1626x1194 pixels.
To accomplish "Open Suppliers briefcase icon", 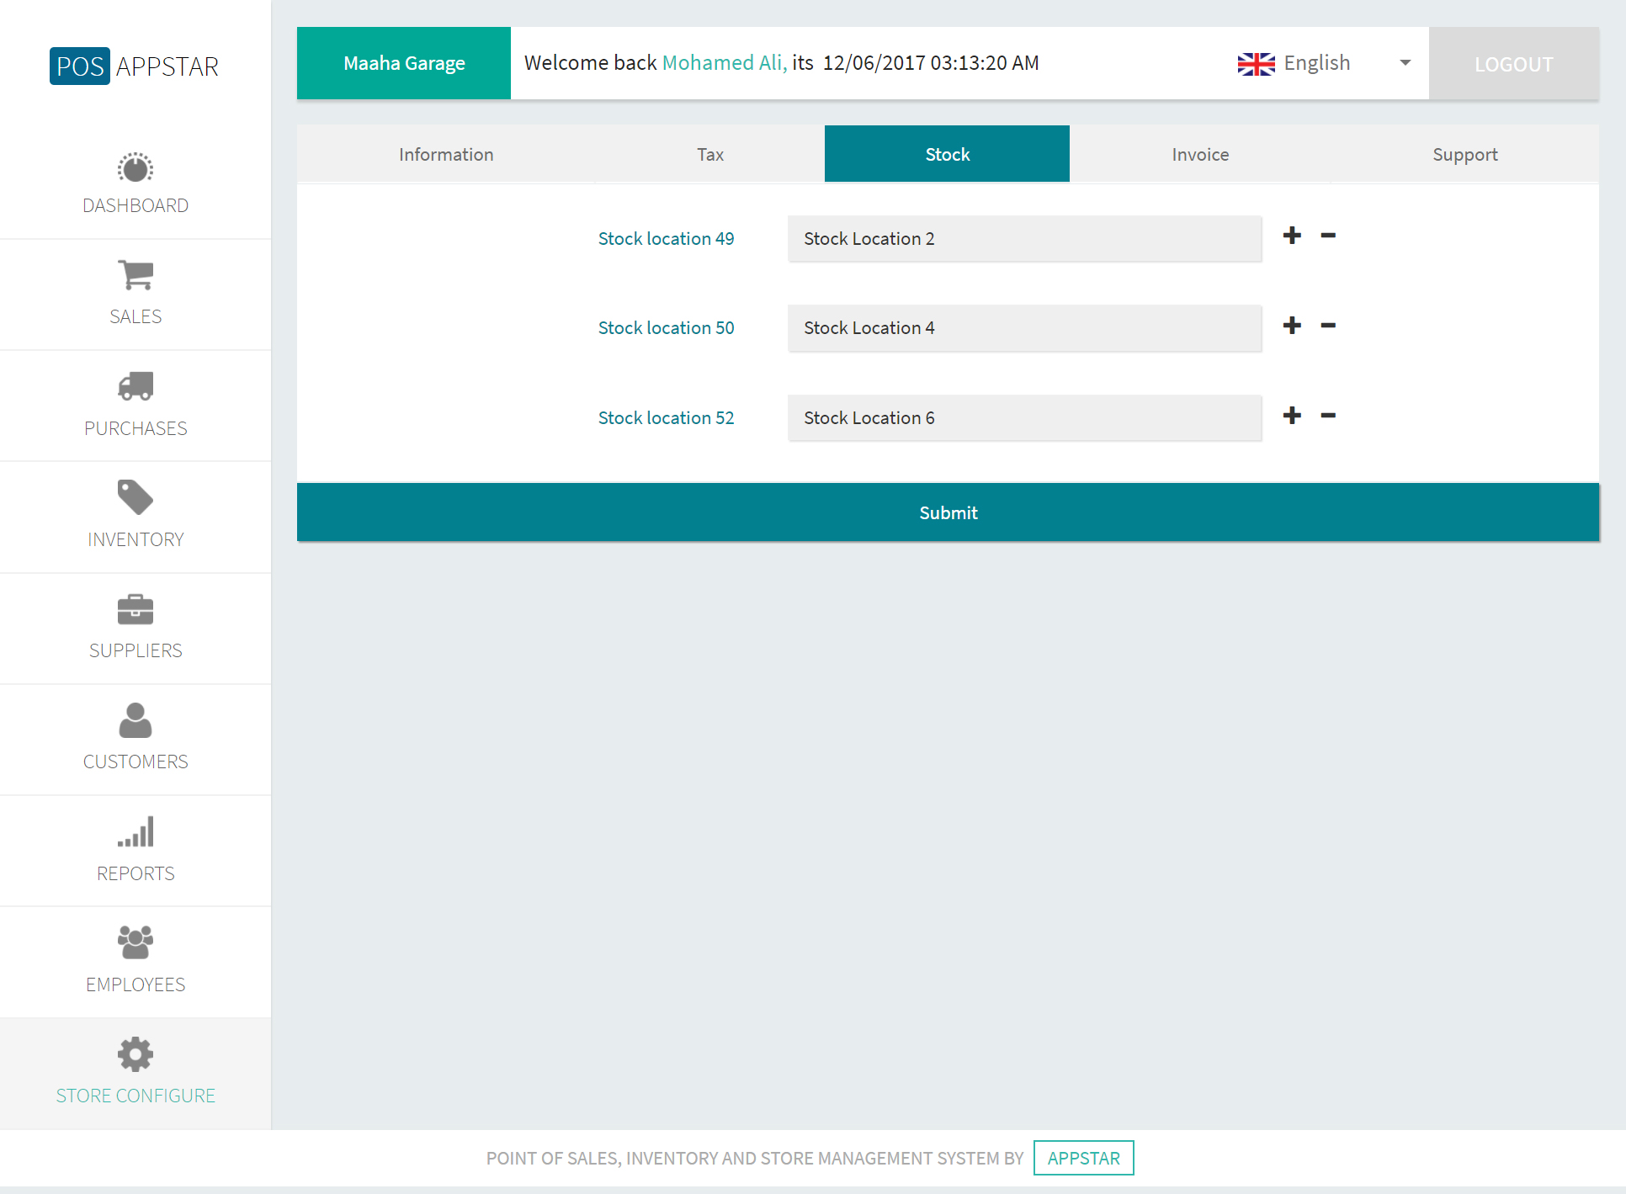I will coord(135,609).
